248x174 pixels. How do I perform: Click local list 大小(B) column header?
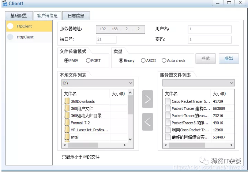[119, 94]
